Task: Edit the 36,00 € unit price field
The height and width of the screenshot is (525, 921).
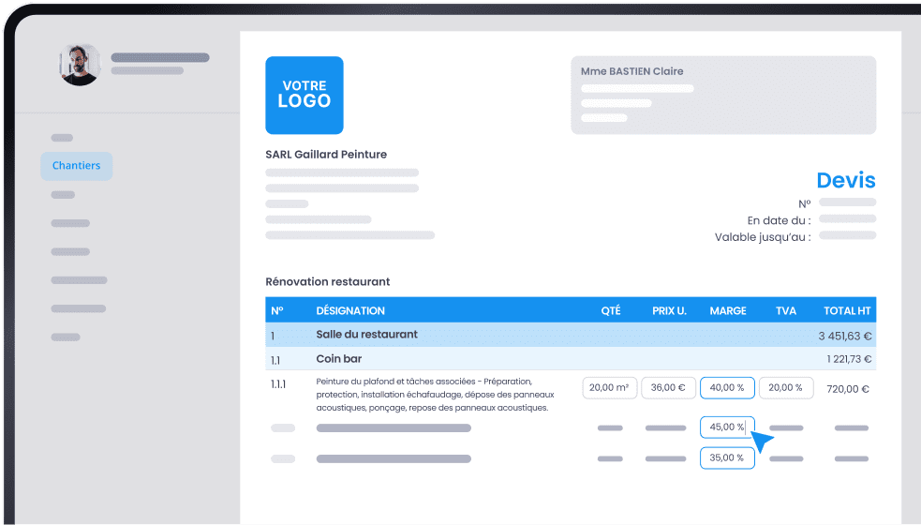Action: (x=668, y=388)
